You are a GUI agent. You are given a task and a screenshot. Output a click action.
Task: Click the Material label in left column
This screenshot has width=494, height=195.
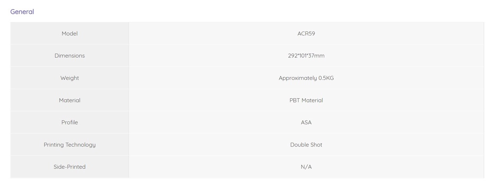tap(69, 100)
